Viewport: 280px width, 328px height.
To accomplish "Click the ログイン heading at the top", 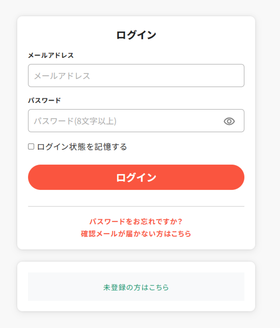I will click(136, 35).
